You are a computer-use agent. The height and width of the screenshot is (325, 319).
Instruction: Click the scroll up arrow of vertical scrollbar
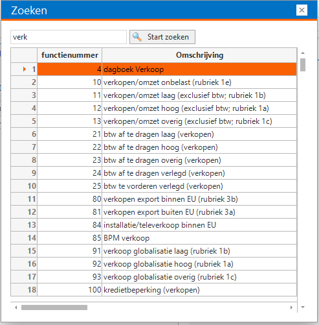[303, 53]
